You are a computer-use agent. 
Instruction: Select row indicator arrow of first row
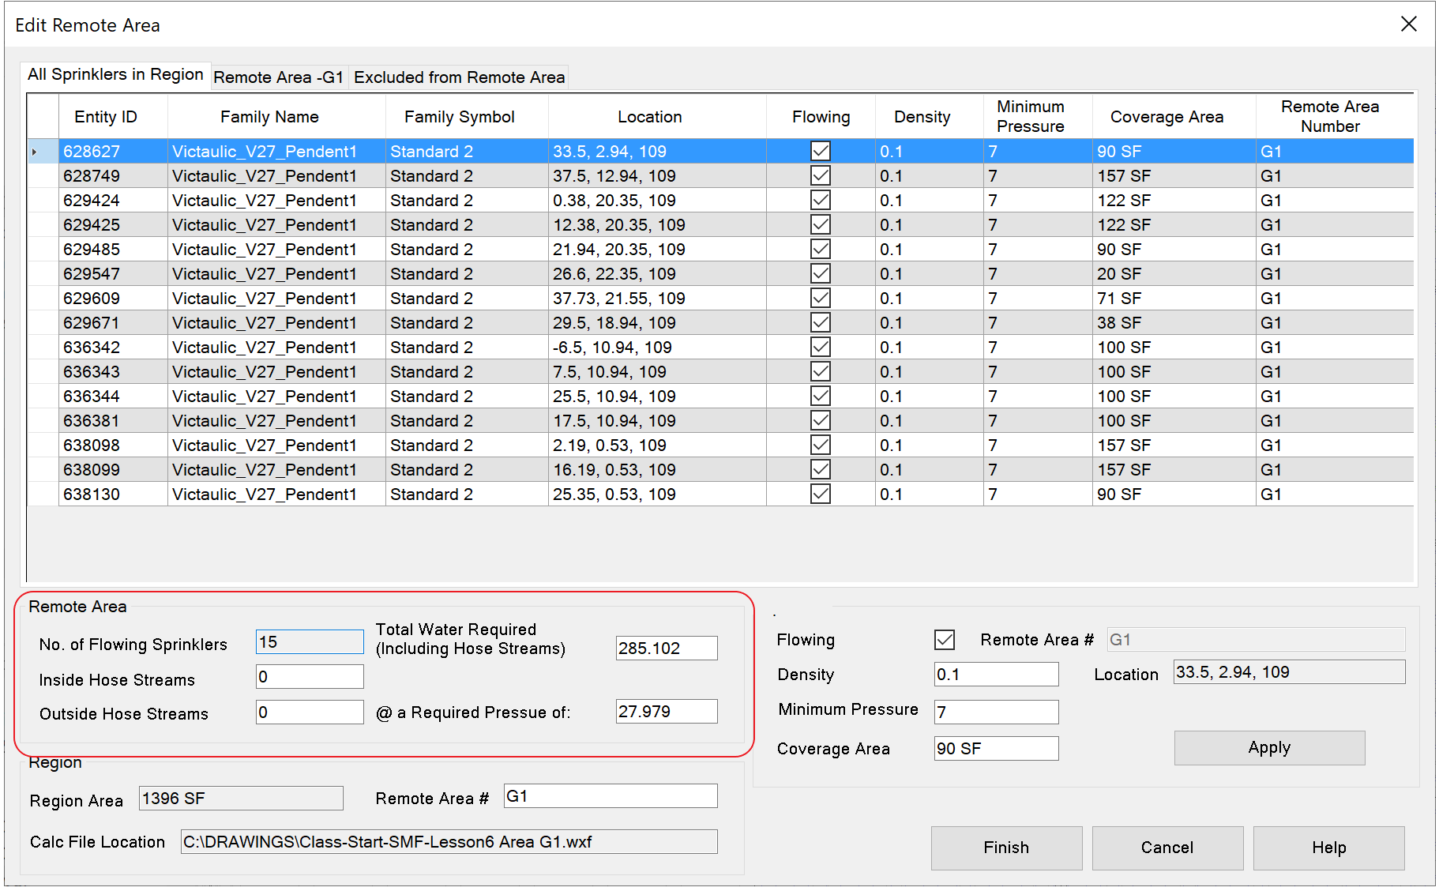[x=43, y=151]
